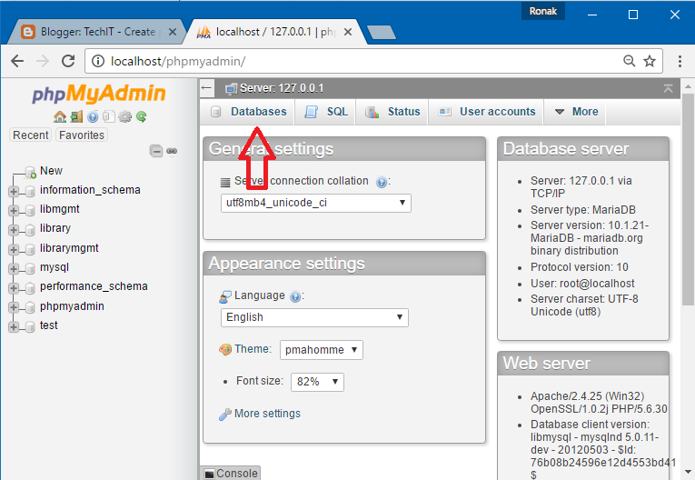Select the phpmyadmin database name

[x=72, y=306]
